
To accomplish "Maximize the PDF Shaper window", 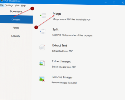I will point(114,3).
